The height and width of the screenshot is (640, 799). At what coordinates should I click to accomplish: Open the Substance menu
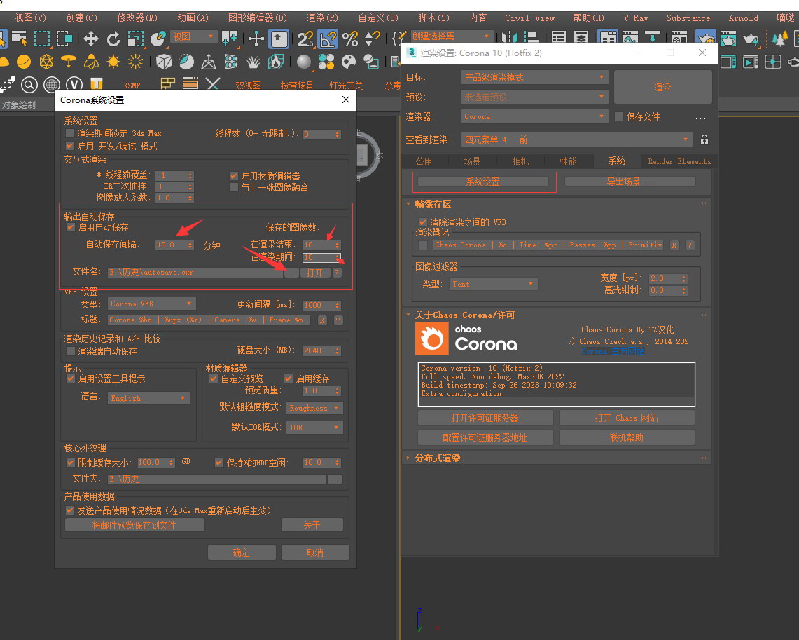(x=688, y=18)
